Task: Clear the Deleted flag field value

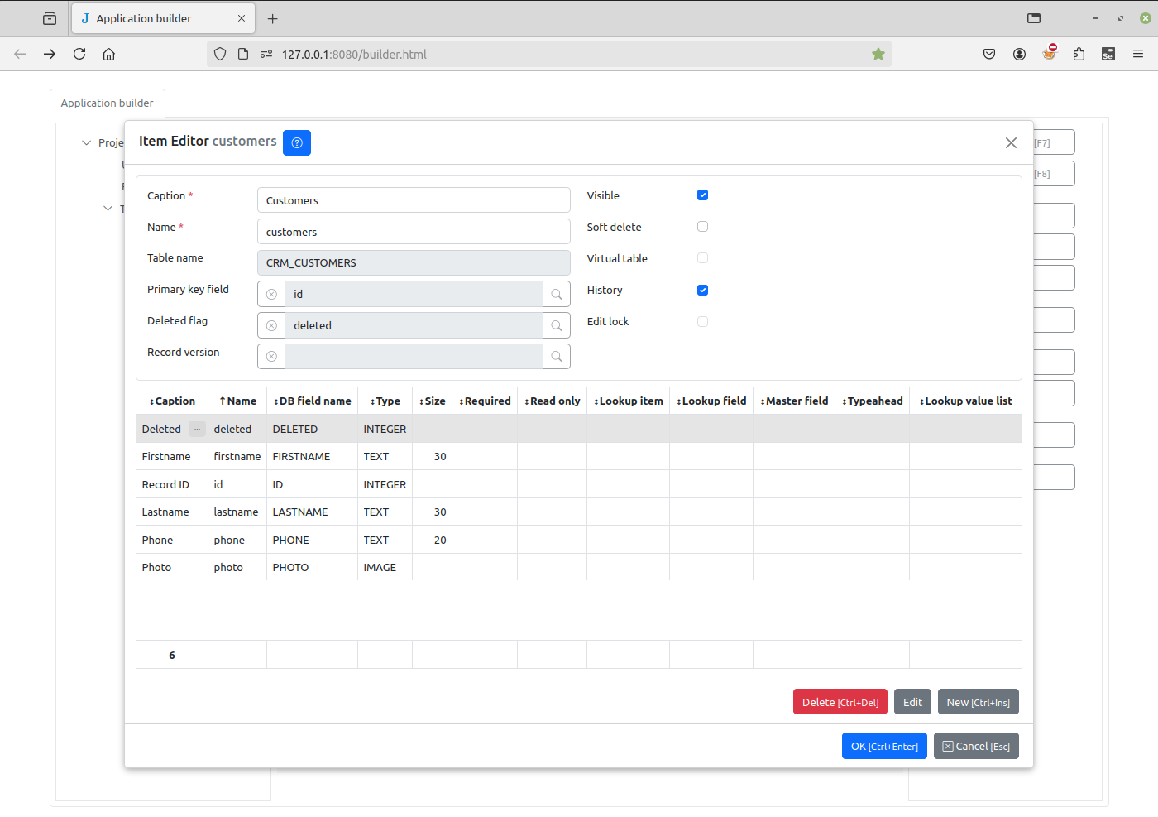Action: click(x=271, y=326)
